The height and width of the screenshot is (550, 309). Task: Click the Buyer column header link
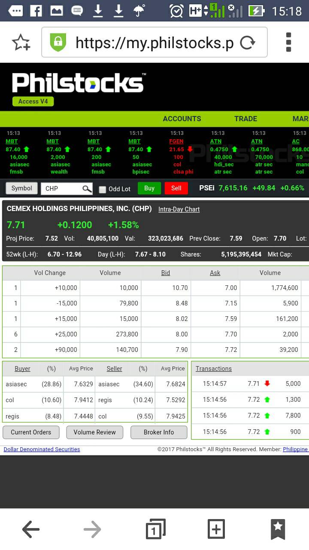point(22,369)
